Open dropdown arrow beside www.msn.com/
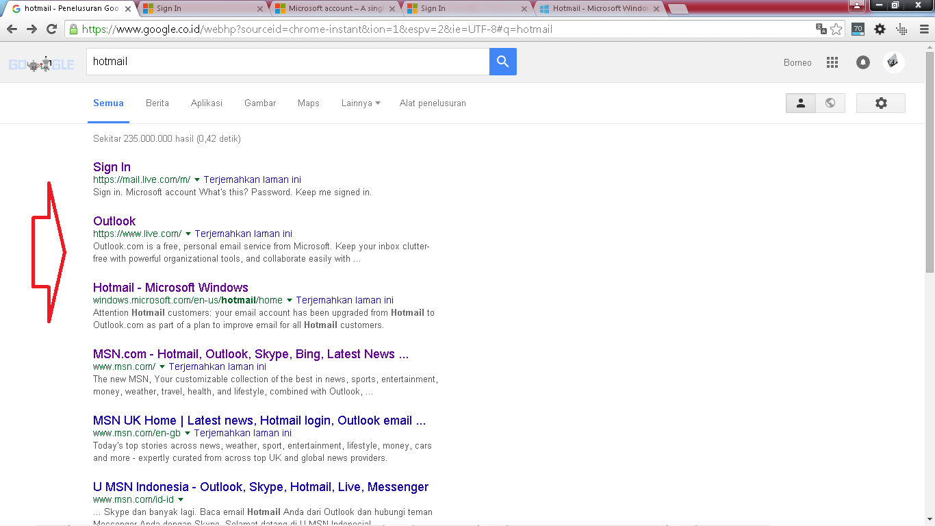935x526 pixels. [162, 366]
